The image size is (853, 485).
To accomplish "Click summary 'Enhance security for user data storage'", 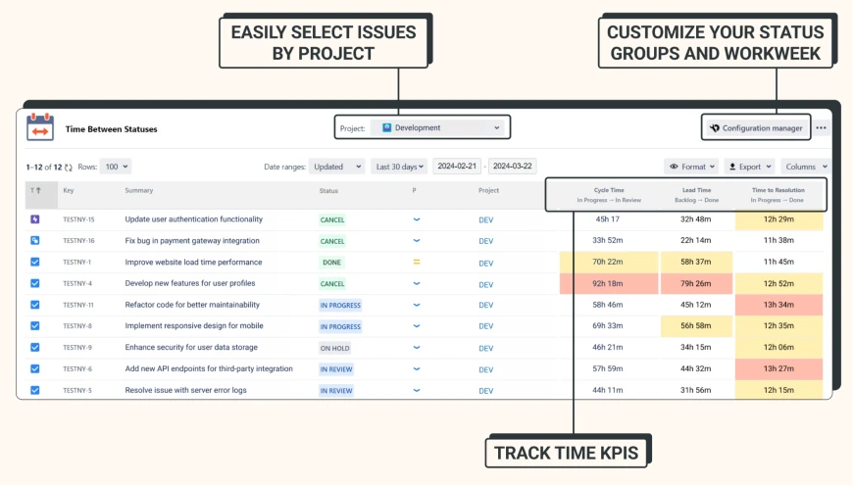I will point(191,347).
